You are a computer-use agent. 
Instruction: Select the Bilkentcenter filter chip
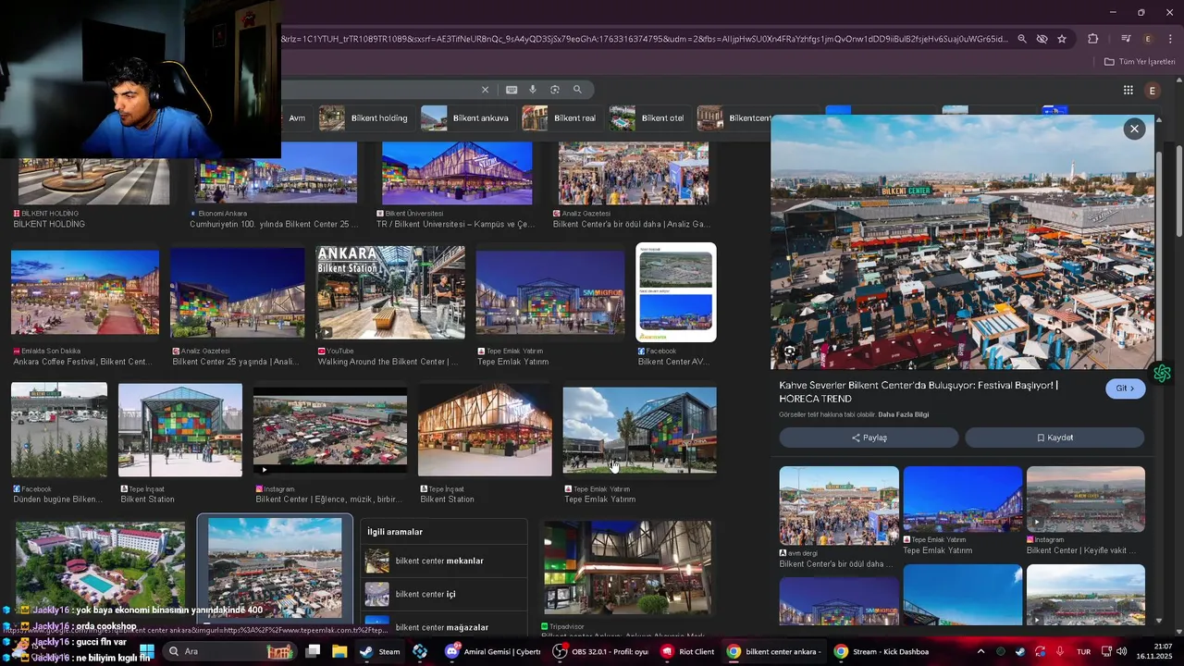click(x=733, y=118)
